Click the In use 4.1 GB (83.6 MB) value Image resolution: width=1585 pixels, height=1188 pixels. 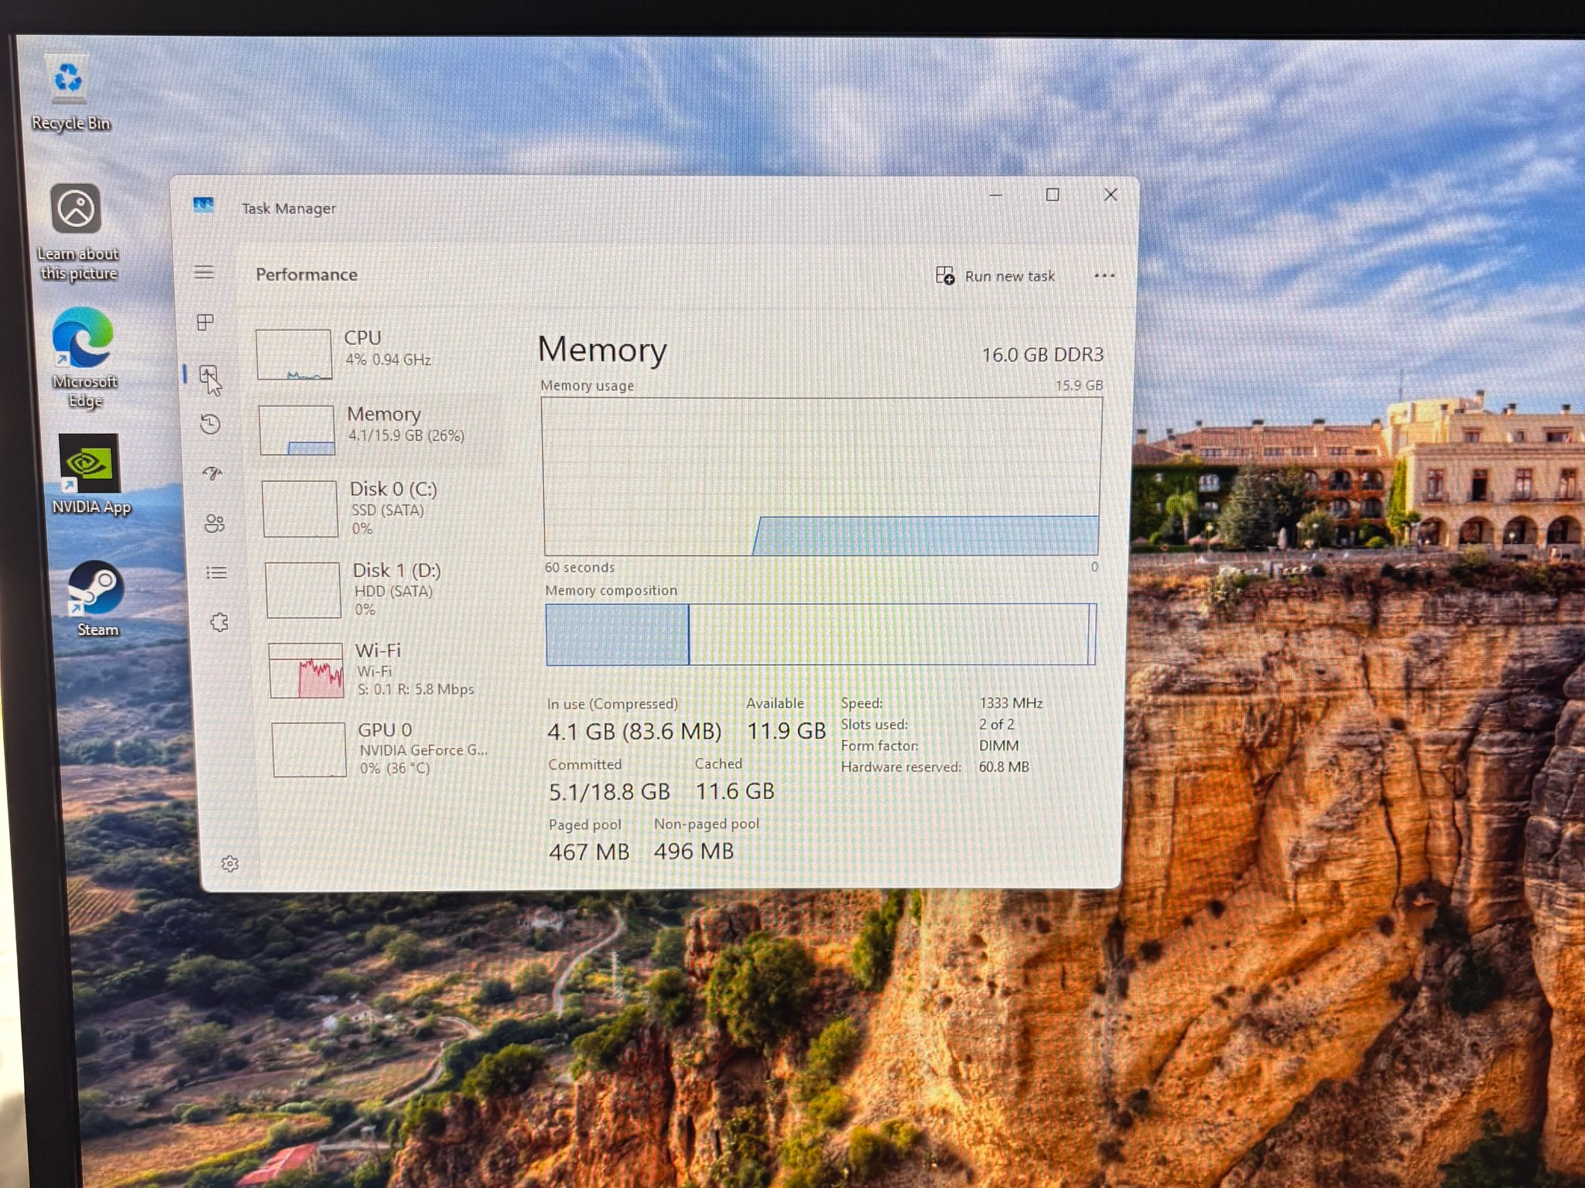pos(634,731)
